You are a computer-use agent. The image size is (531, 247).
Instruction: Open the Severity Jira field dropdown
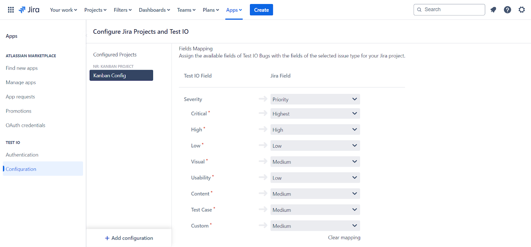[x=315, y=99]
